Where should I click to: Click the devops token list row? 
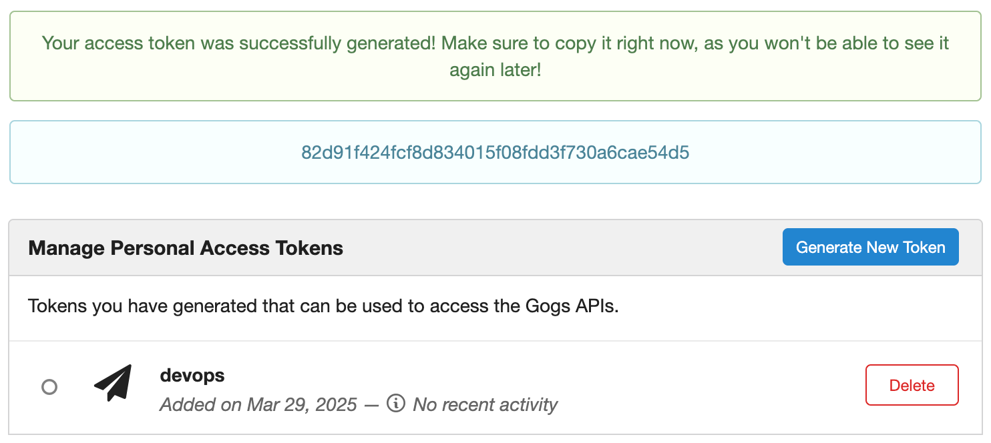495,388
